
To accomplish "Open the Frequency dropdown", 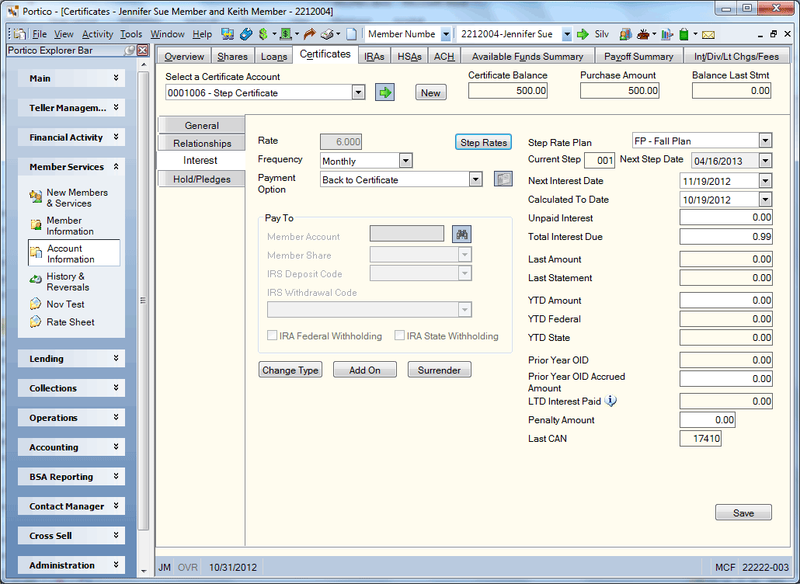I will [x=405, y=161].
